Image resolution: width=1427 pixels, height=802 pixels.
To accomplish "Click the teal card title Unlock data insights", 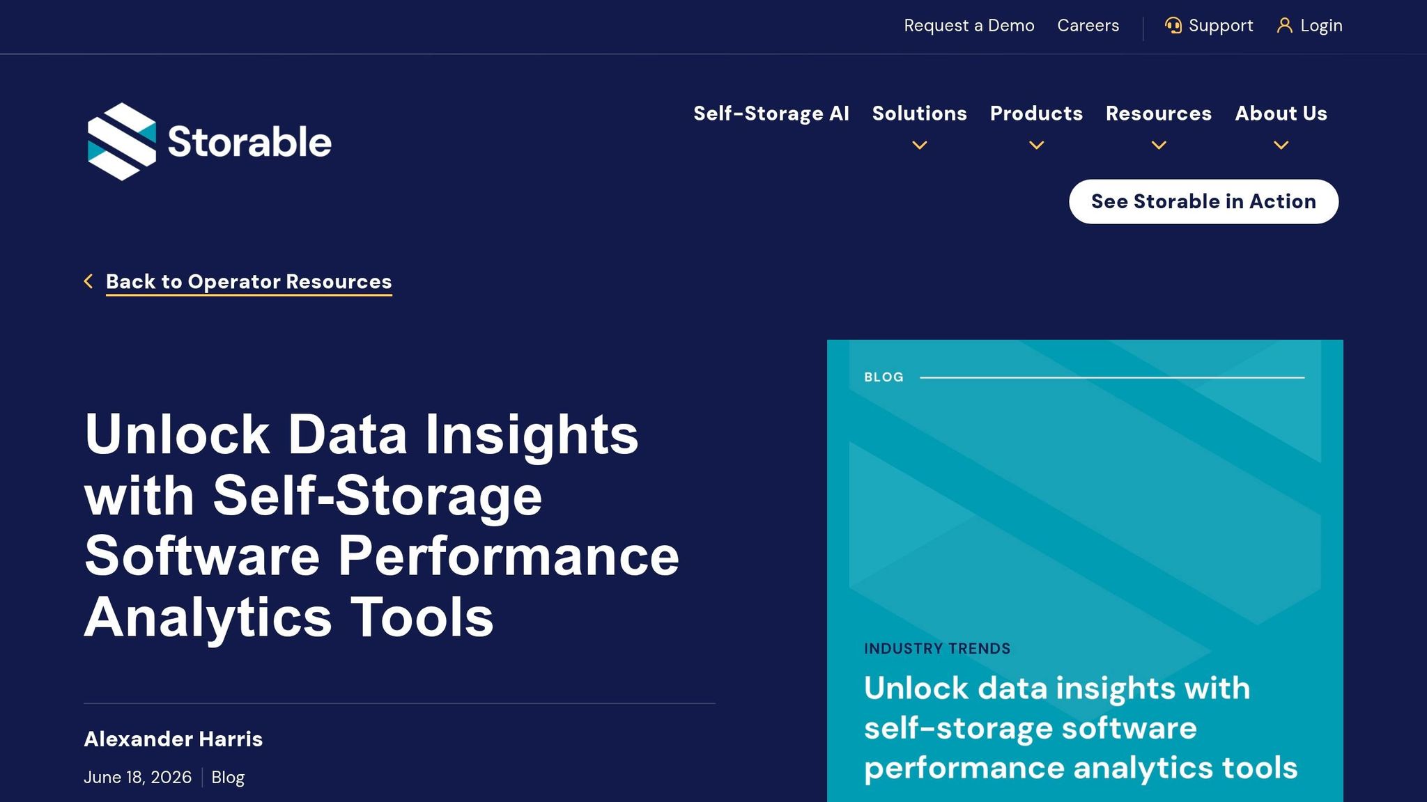I will (1081, 728).
